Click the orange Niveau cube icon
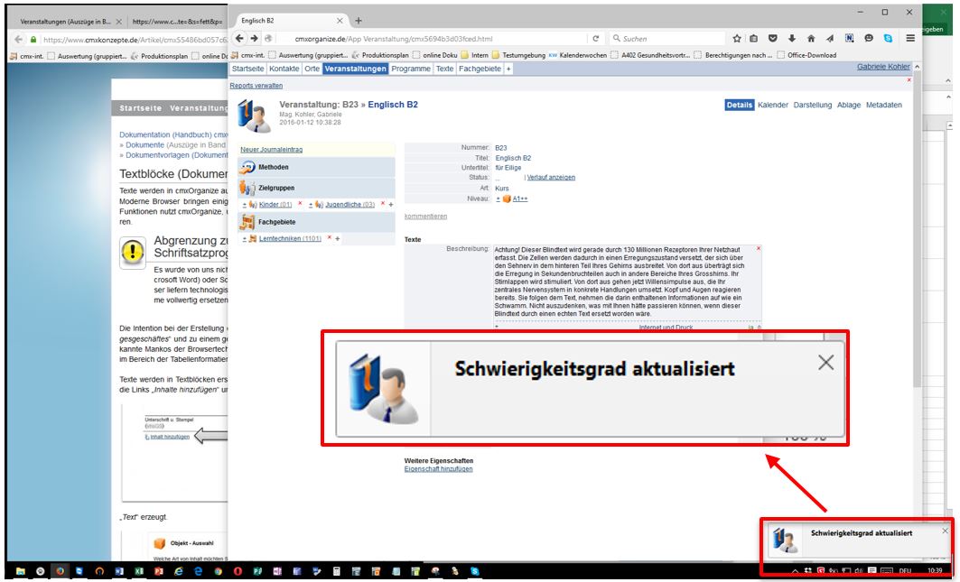This screenshot has height=582, width=960. pyautogui.click(x=507, y=198)
